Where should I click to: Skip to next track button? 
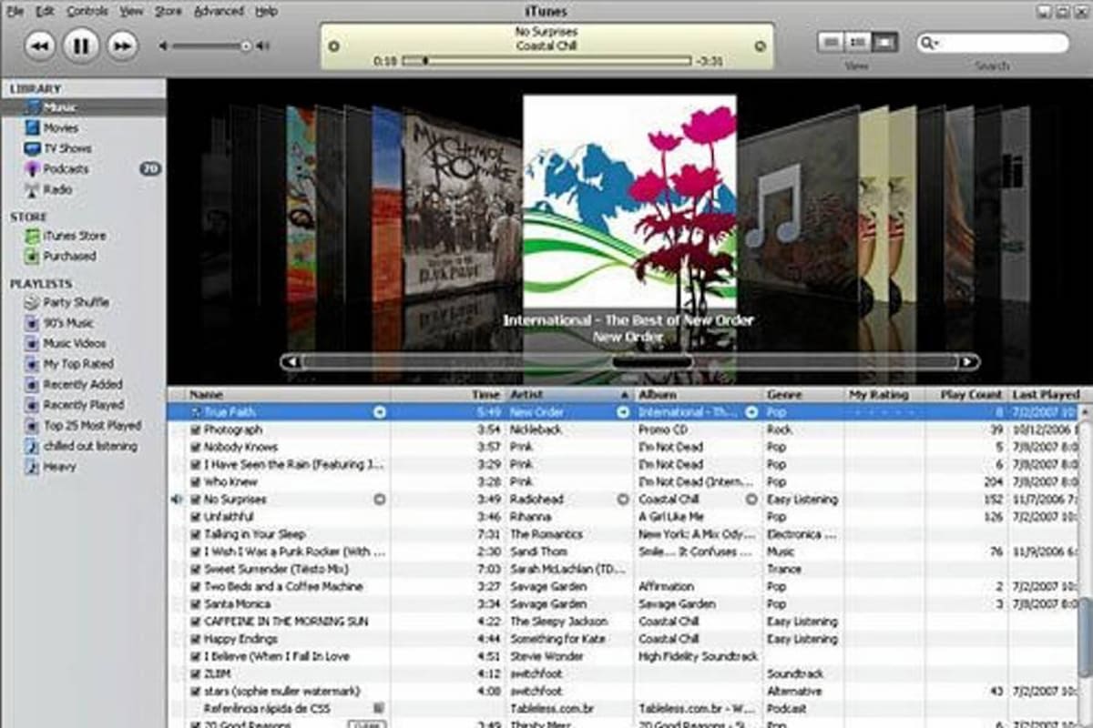pyautogui.click(x=122, y=45)
